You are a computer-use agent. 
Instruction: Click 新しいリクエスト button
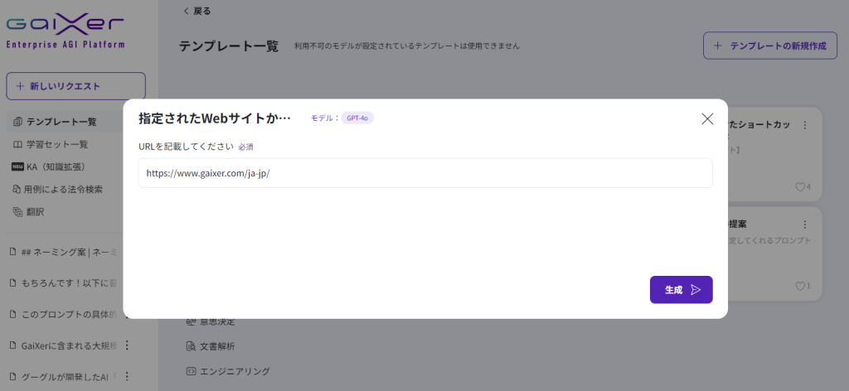(x=75, y=86)
